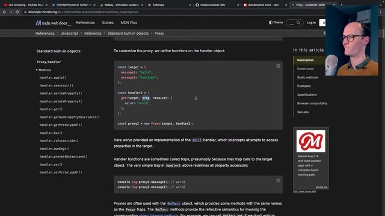Click the MDN search magnifier icon
This screenshot has width=385, height=216.
point(298,23)
